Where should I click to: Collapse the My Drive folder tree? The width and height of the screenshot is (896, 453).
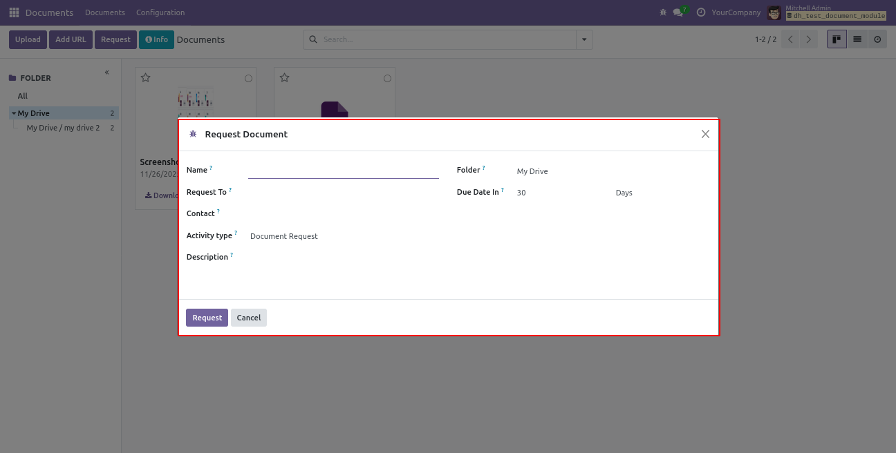coord(14,113)
